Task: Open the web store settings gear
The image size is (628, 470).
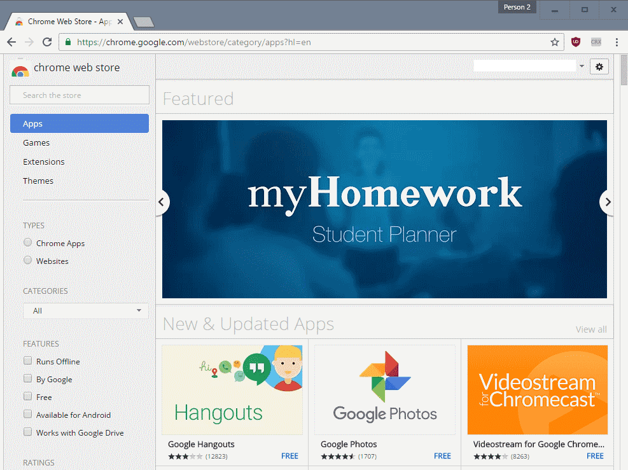Action: tap(599, 66)
